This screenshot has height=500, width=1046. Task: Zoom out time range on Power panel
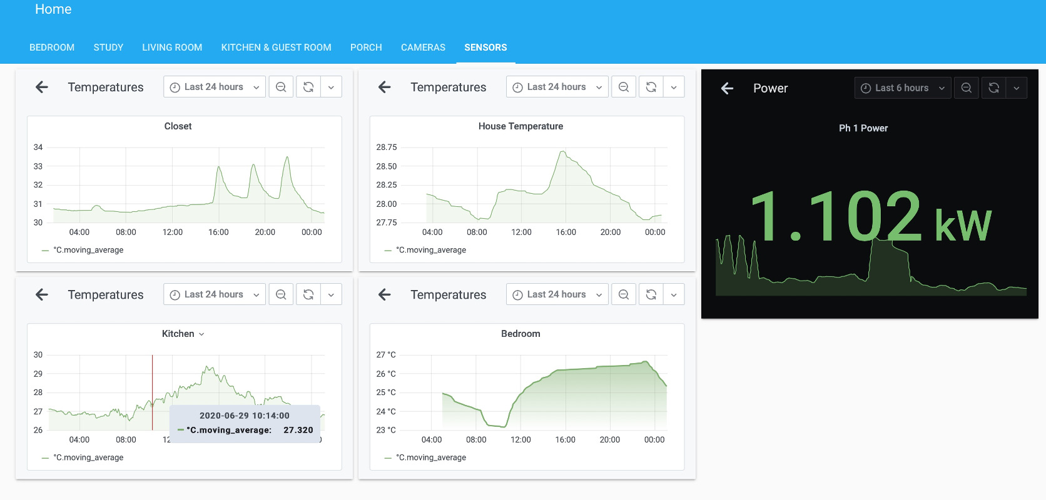click(967, 88)
